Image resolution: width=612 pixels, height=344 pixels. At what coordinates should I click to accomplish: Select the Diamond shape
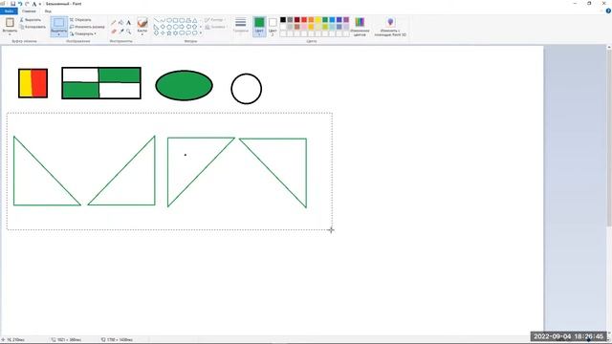coord(163,27)
